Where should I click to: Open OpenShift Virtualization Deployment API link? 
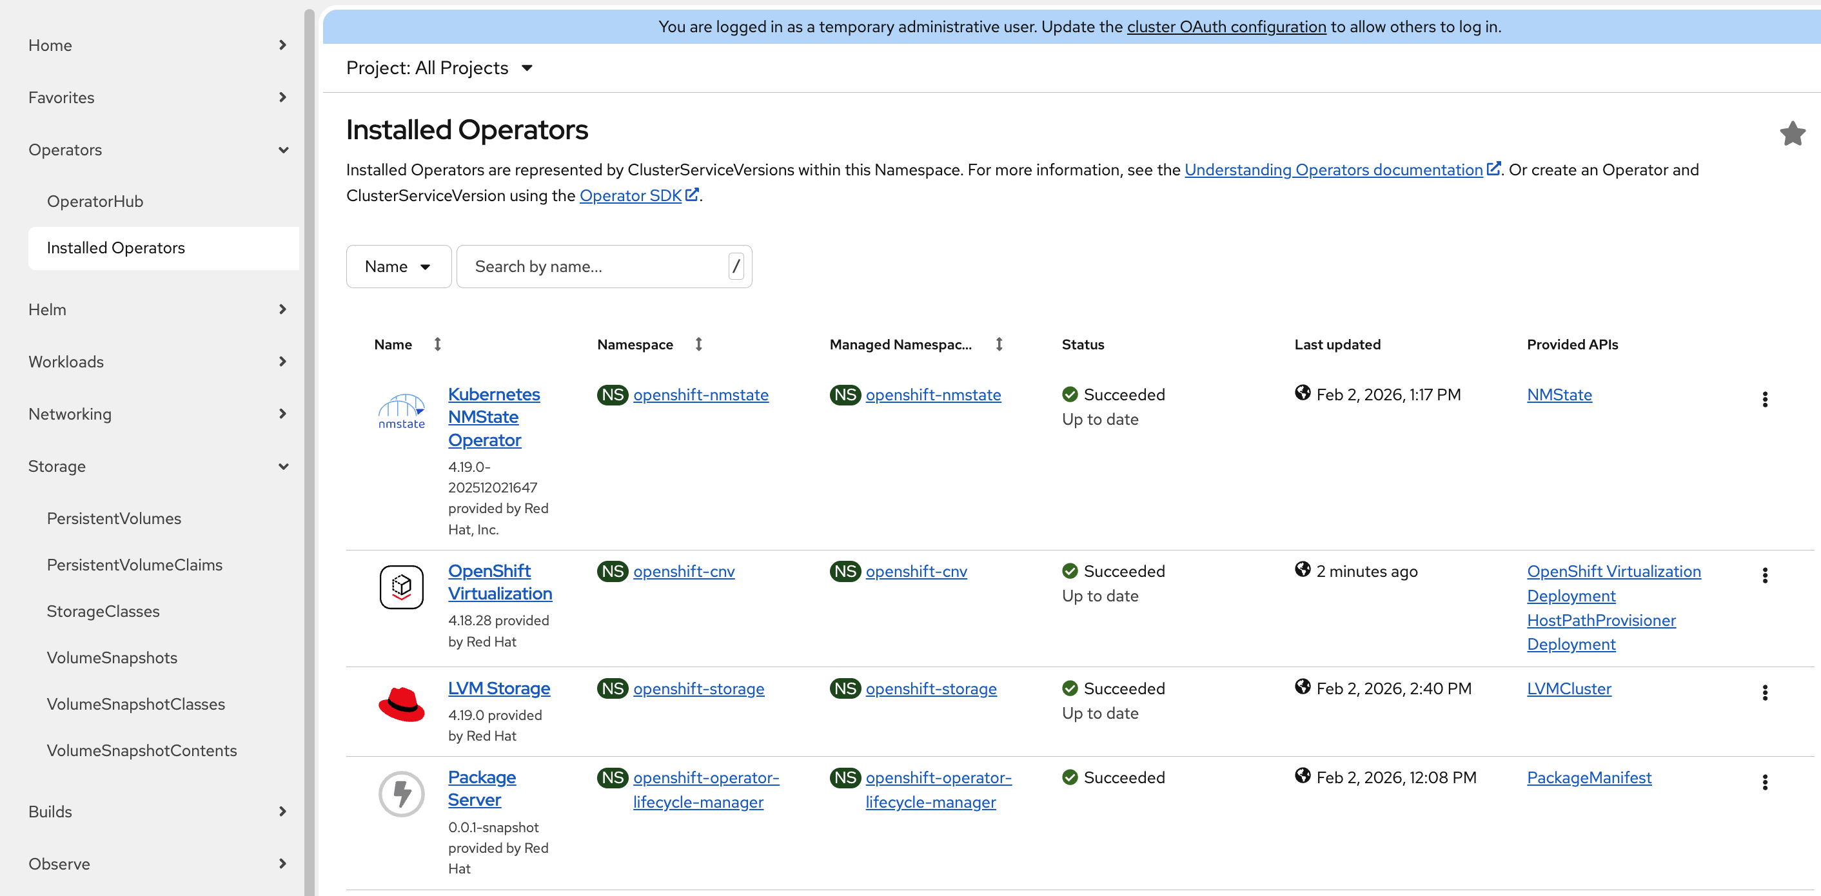pyautogui.click(x=1613, y=583)
